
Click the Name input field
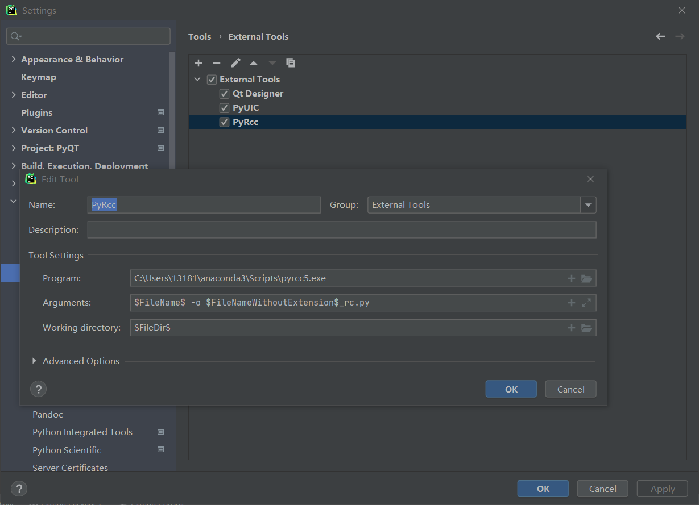pos(204,205)
